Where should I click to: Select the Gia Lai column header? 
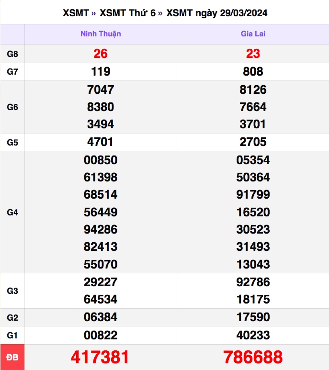[x=253, y=34]
